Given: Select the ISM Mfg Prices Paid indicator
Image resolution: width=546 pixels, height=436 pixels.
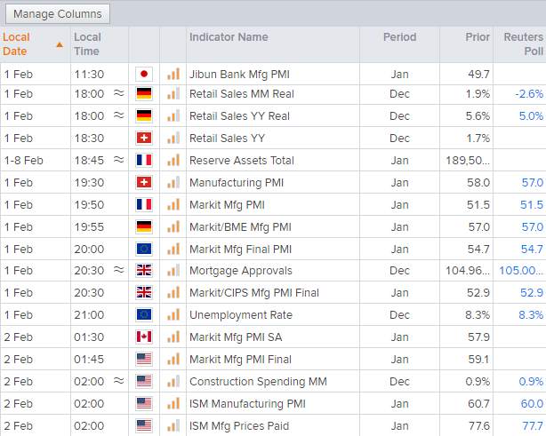Looking at the screenshot, I should click(x=239, y=426).
